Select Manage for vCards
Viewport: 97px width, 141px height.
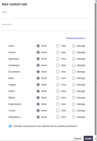pos(74,110)
